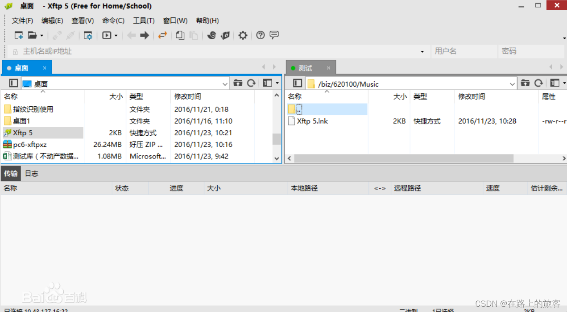Expand the play command dropdown arrow
The height and width of the screenshot is (312, 567).
(116, 36)
